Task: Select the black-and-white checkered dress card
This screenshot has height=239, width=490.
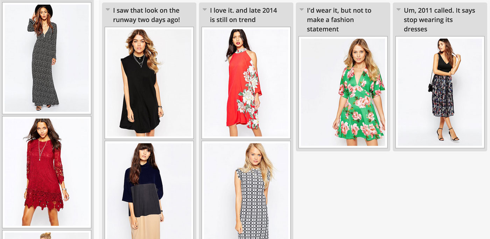Action: 246,190
